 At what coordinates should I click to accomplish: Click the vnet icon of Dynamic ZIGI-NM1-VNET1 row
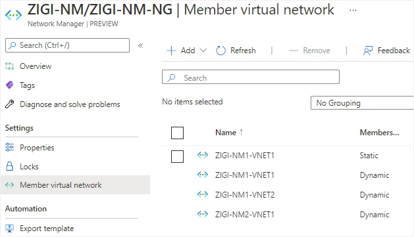pyautogui.click(x=203, y=175)
